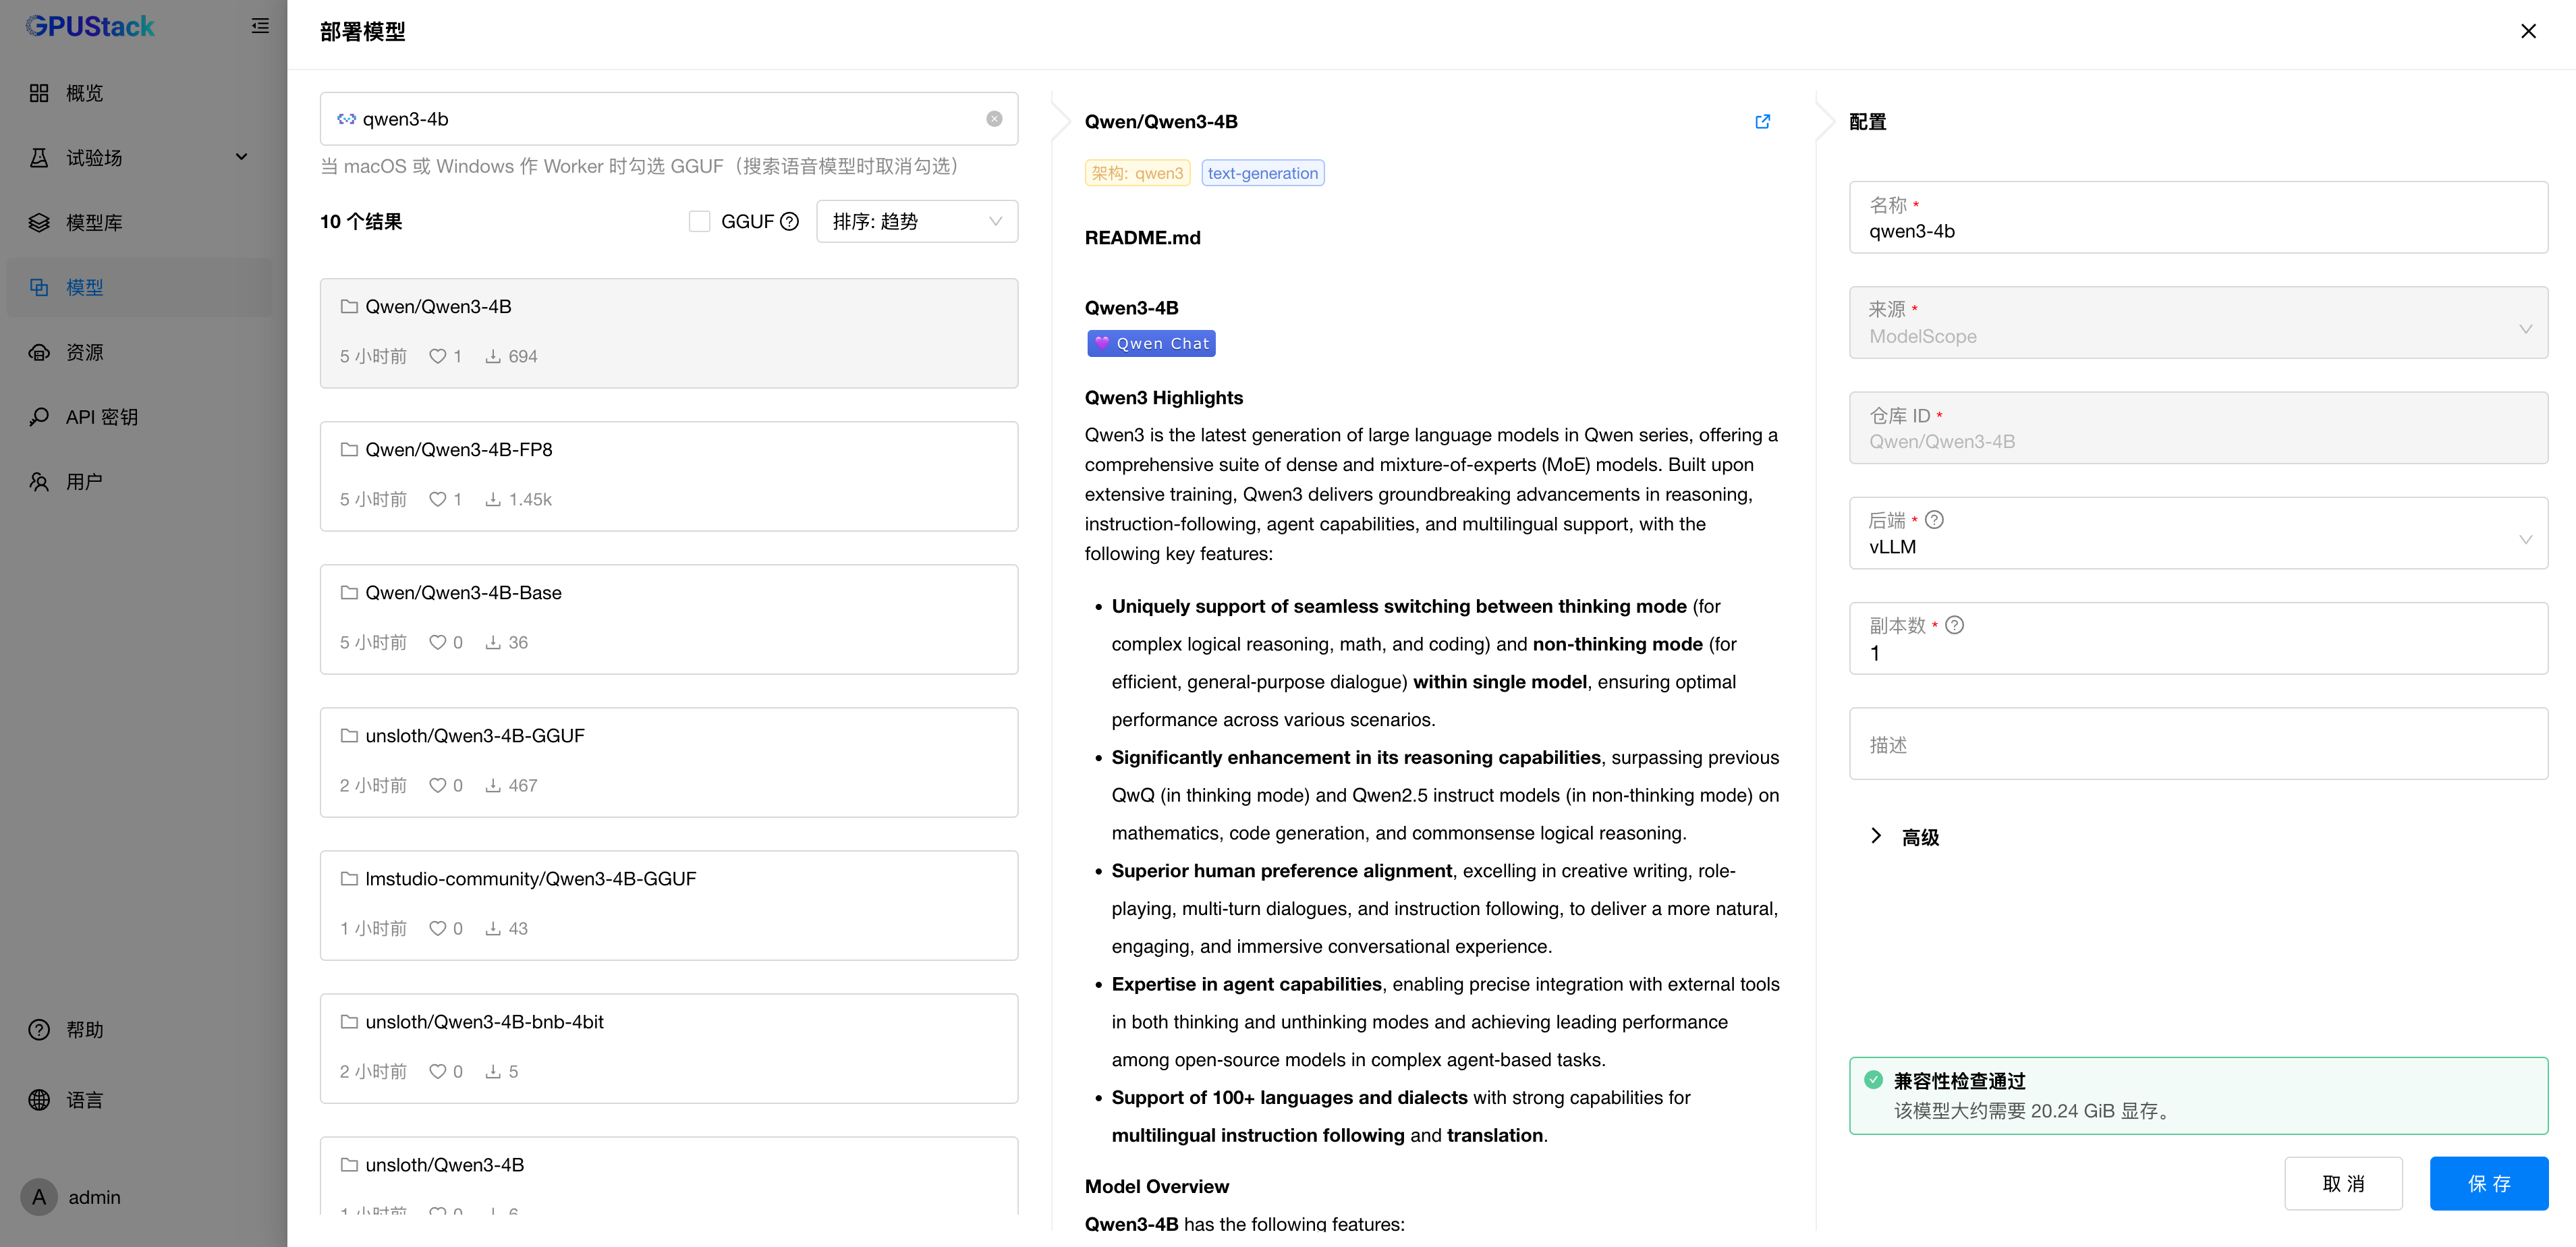The height and width of the screenshot is (1247, 2576).
Task: Click the 副本数 help question icon
Action: click(x=1954, y=625)
